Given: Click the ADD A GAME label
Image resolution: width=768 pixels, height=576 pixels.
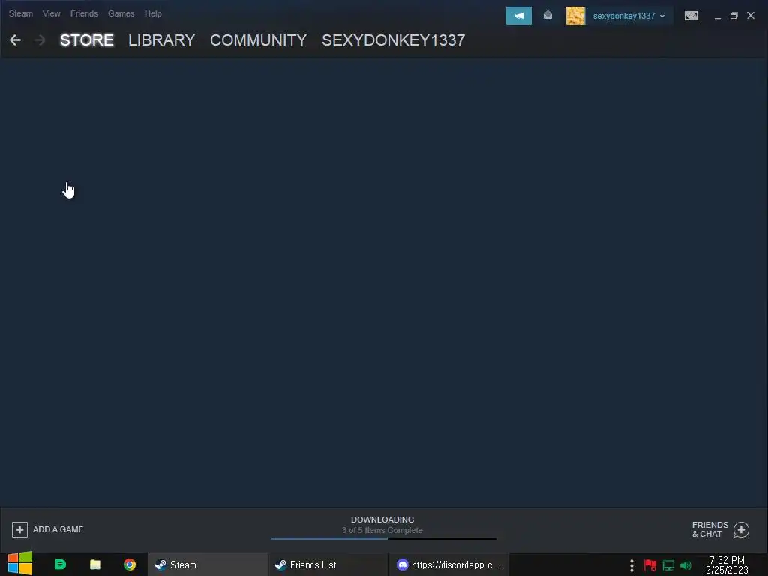Looking at the screenshot, I should pyautogui.click(x=58, y=529).
